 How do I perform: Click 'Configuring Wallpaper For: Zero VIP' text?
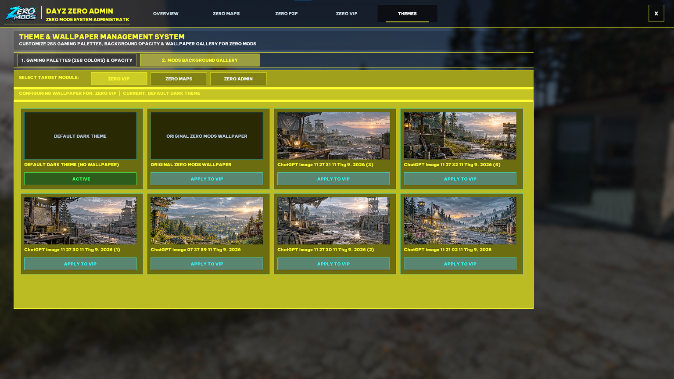point(68,93)
